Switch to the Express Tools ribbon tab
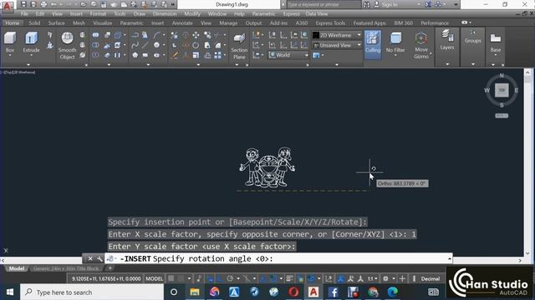The image size is (535, 300). (330, 22)
